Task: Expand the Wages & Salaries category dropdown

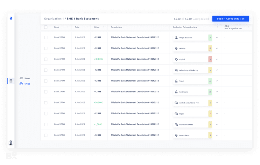Action: (217, 37)
